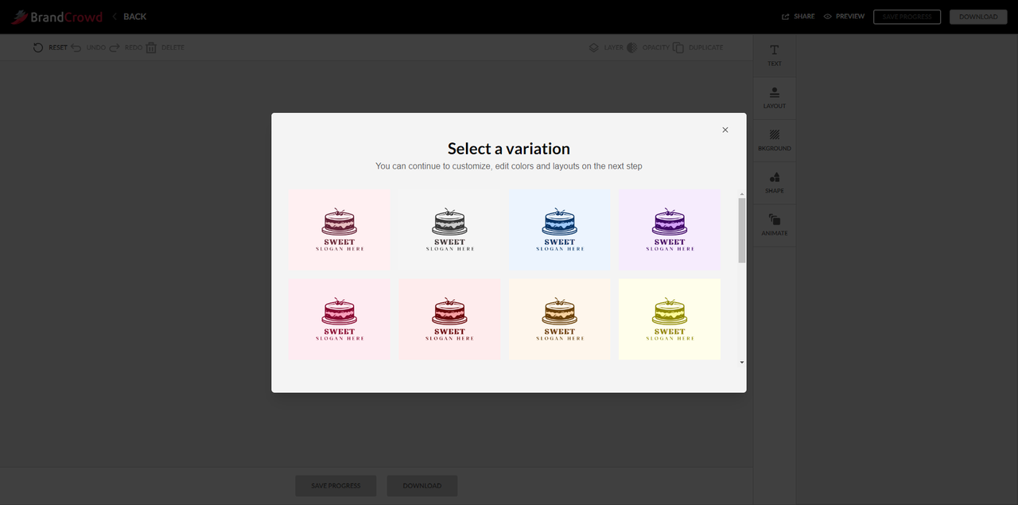The width and height of the screenshot is (1018, 505).
Task: Choose the yellow-green cake logo variation
Action: [x=670, y=319]
